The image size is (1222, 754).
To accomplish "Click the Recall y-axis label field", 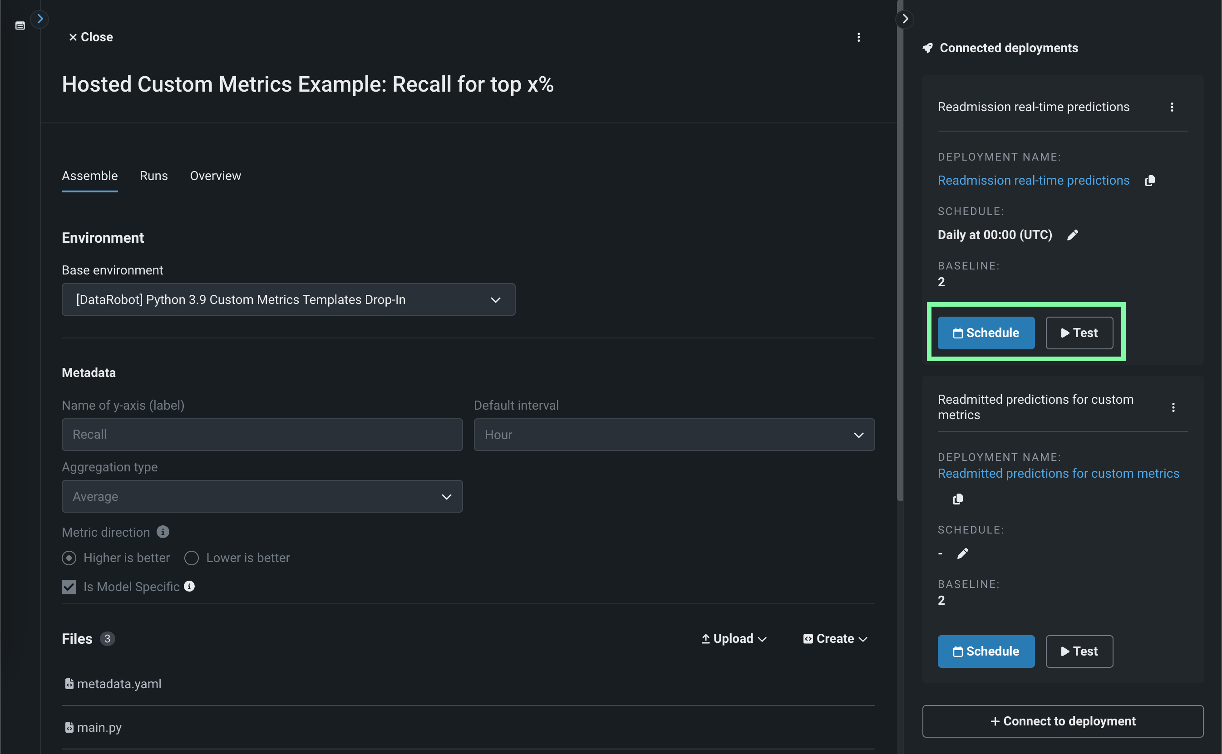I will [x=262, y=435].
